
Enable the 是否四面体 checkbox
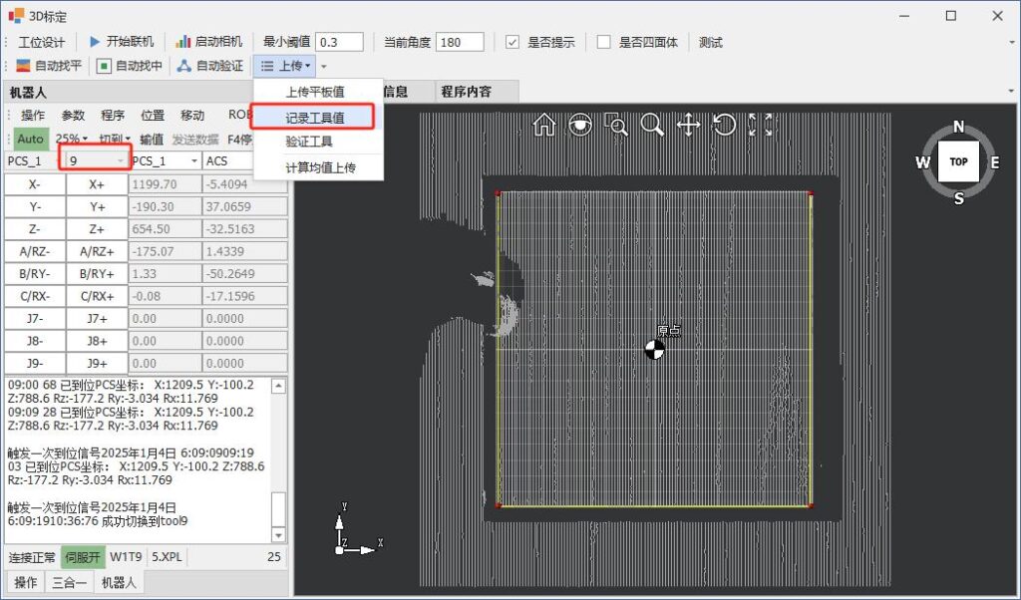click(604, 42)
